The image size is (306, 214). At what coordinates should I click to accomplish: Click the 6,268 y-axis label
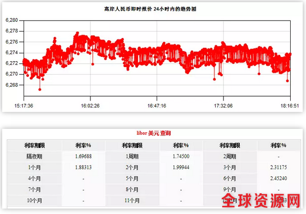(x=11, y=85)
